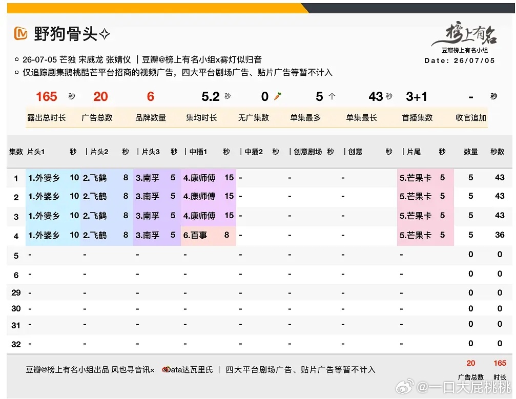Click the 榜上有名 calligraphy logo
This screenshot has width=516, height=399.
click(x=464, y=33)
